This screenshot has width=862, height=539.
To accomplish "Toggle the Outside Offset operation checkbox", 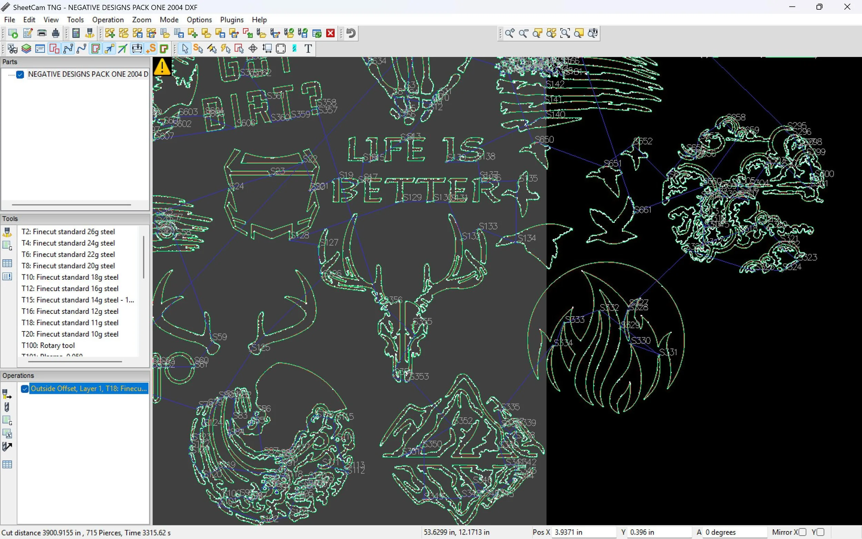I will tap(24, 389).
